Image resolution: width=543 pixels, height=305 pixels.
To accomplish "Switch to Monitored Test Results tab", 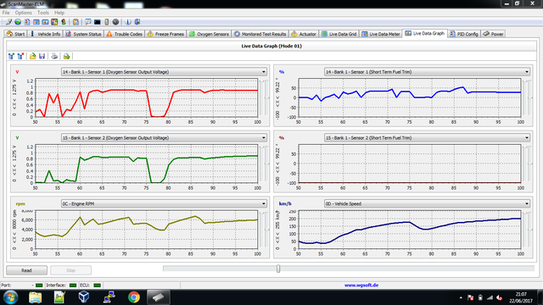I will point(260,34).
